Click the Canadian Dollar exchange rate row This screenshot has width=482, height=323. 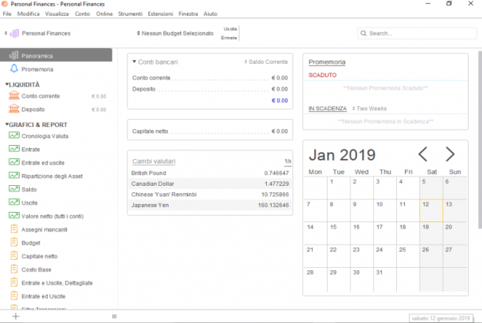click(210, 184)
